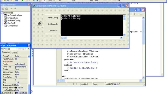Click the Delphi icon in form title bar
The width and height of the screenshot is (167, 94).
tap(34, 6)
